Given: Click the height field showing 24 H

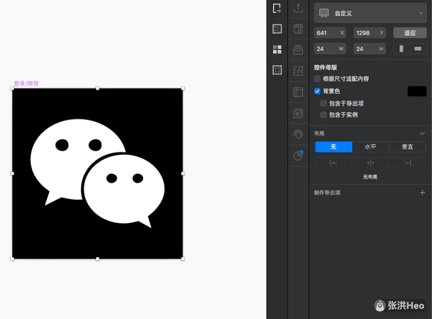Looking at the screenshot, I should click(369, 49).
